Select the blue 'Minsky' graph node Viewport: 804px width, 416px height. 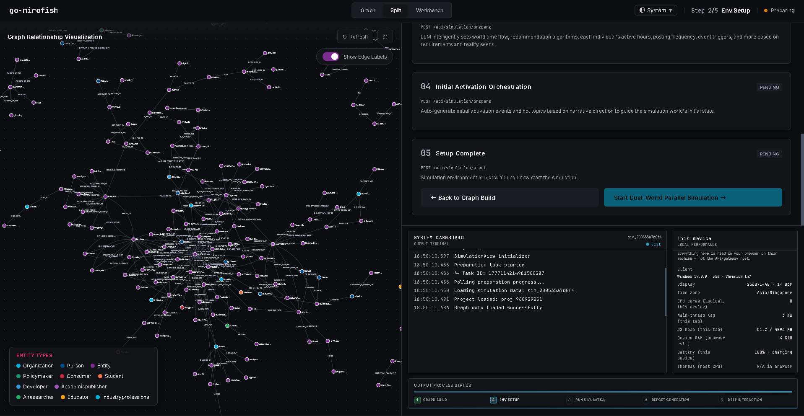(352, 296)
